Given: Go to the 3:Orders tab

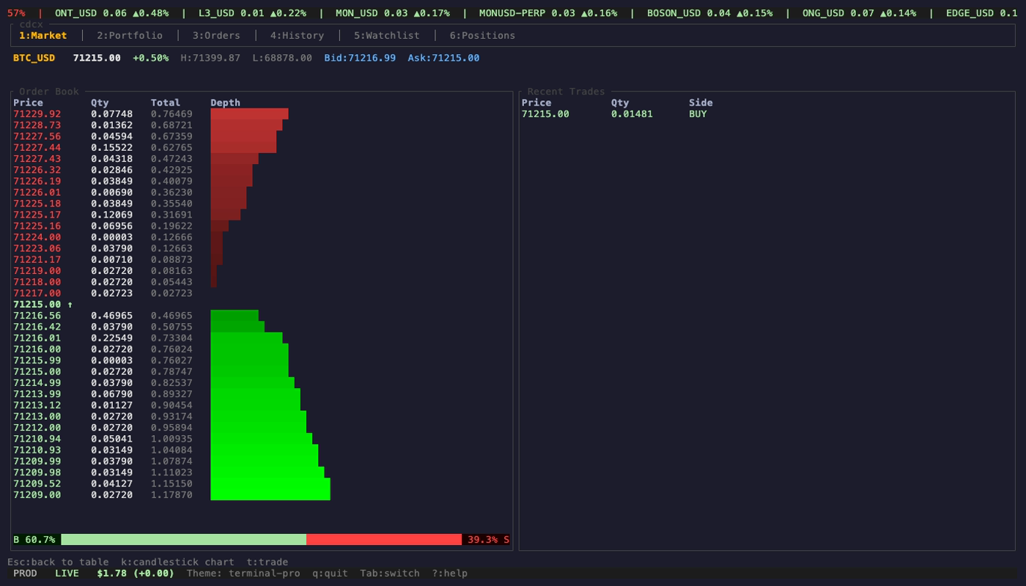Looking at the screenshot, I should 216,35.
